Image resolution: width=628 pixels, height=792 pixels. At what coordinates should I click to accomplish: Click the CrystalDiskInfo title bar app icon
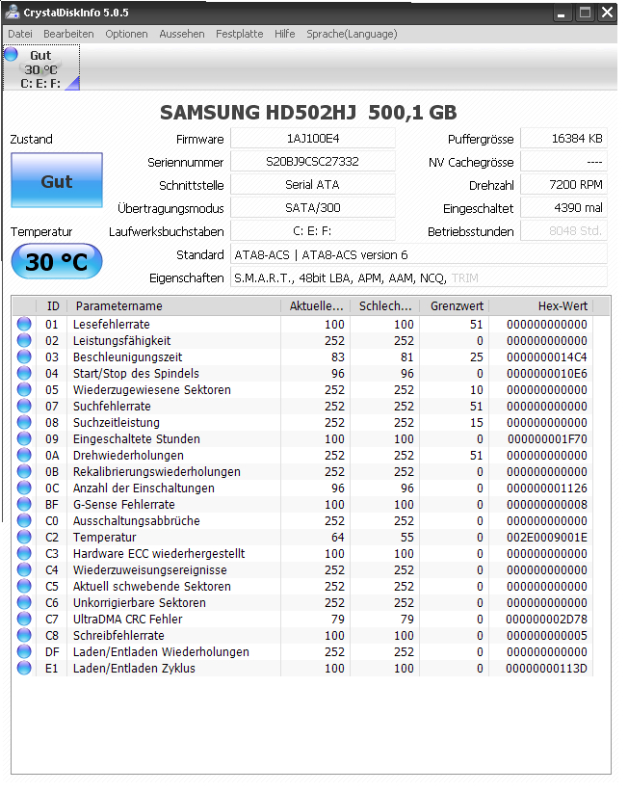point(13,13)
